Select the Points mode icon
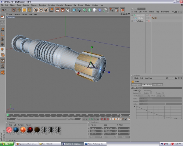The height and width of the screenshot is (146, 183). pos(2,39)
